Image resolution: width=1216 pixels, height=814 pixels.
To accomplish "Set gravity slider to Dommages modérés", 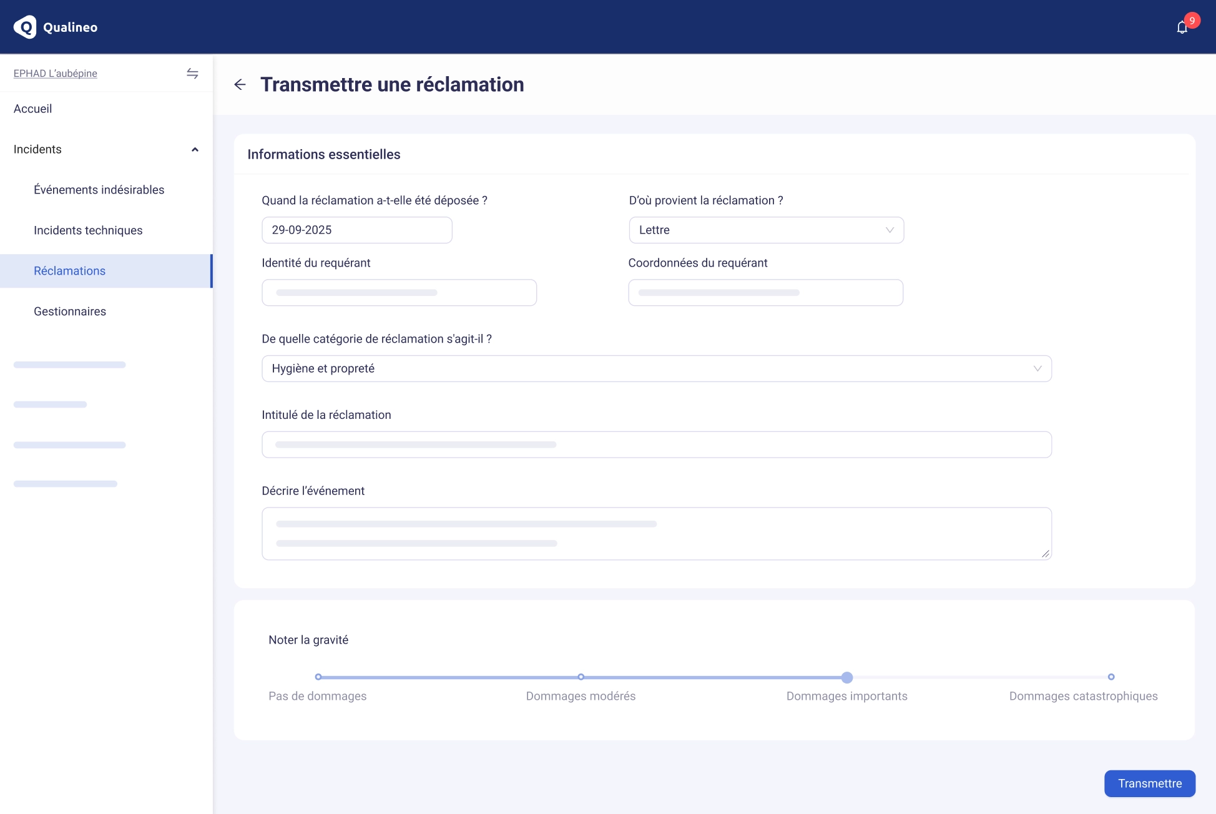I will click(x=581, y=677).
